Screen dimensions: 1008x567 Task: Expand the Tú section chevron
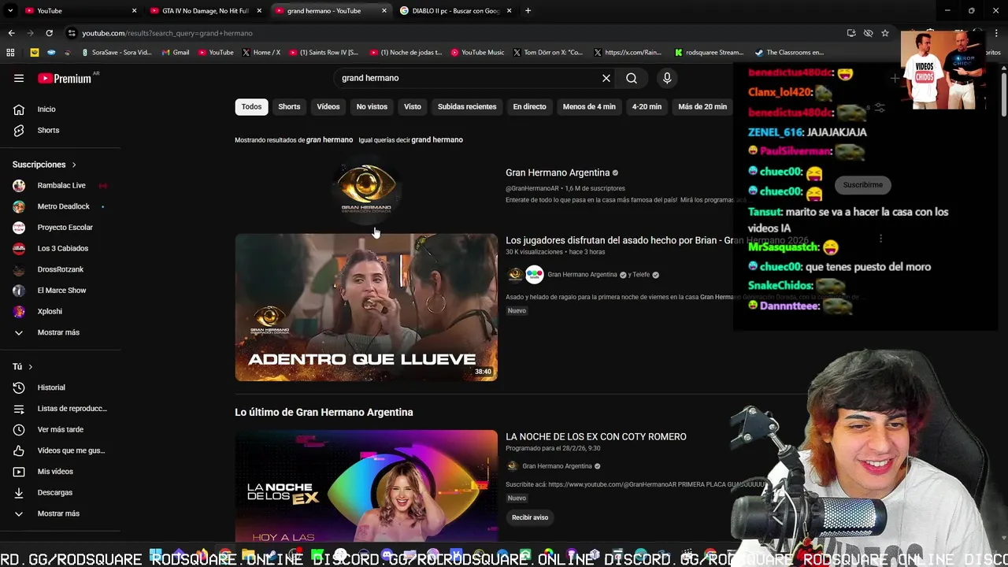[30, 367]
